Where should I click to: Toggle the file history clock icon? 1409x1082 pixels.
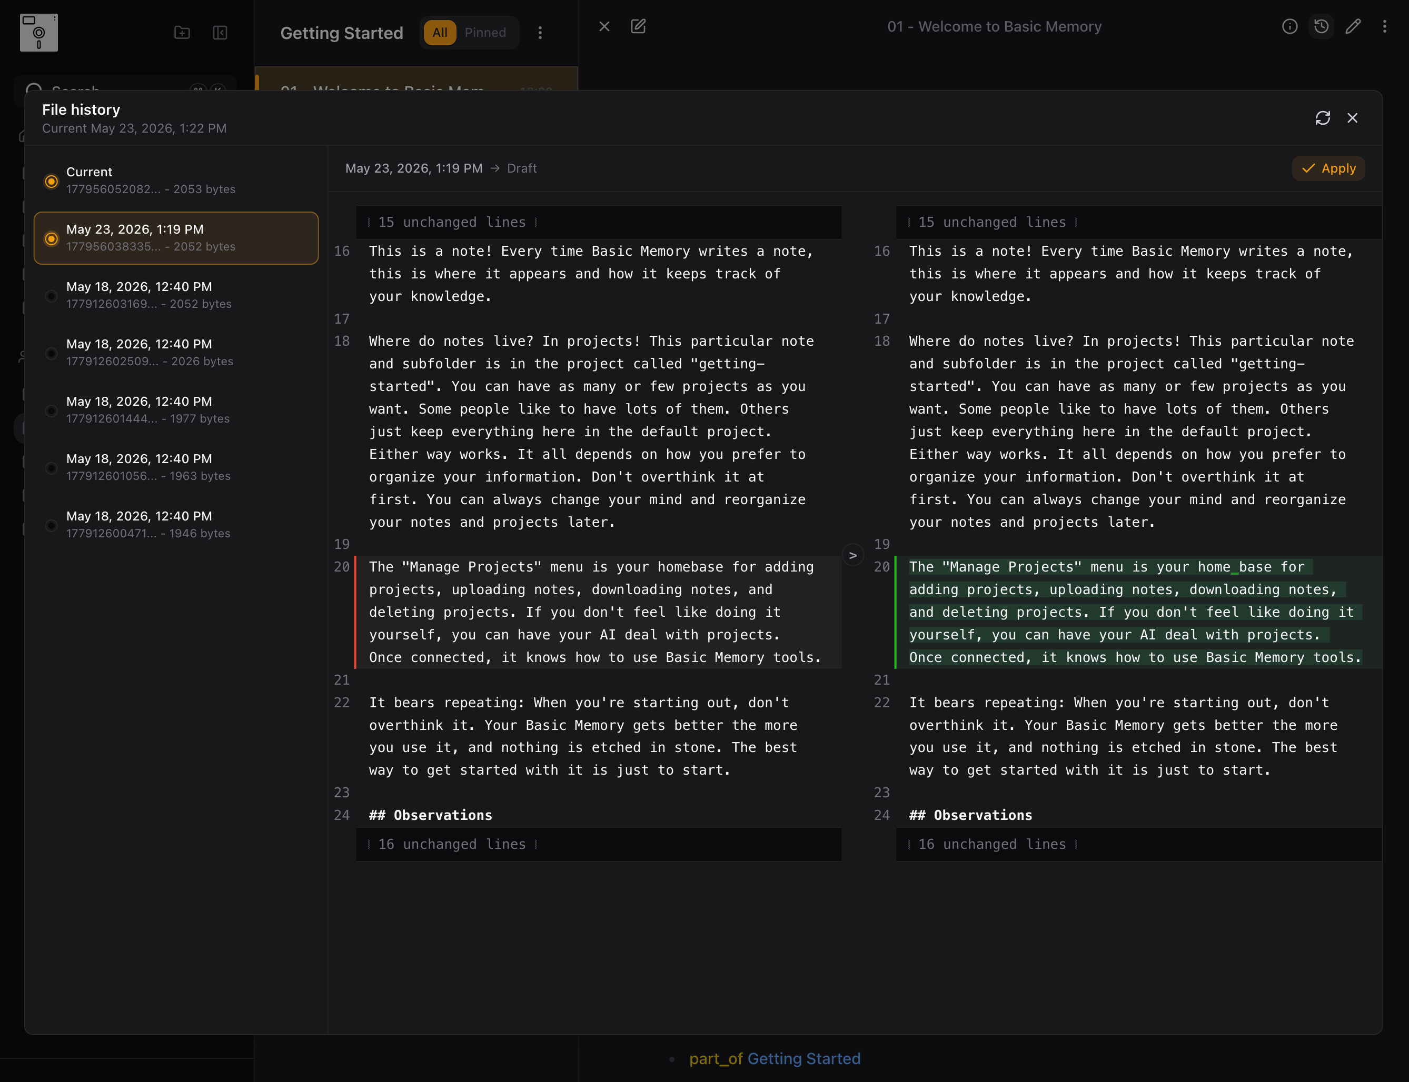click(x=1322, y=26)
